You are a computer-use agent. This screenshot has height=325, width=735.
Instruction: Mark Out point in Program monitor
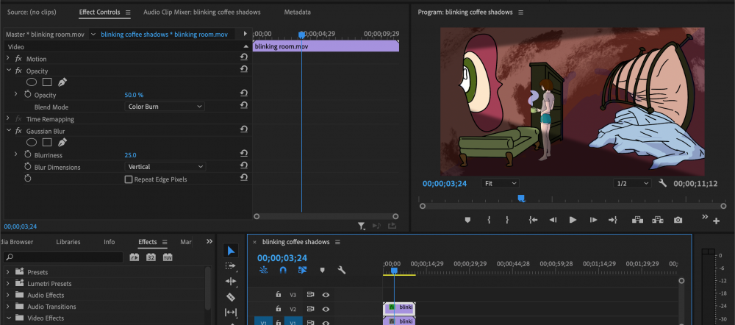point(506,219)
